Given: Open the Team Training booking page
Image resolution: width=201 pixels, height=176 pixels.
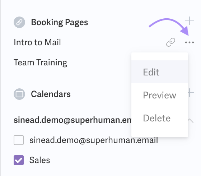Looking at the screenshot, I should [40, 62].
